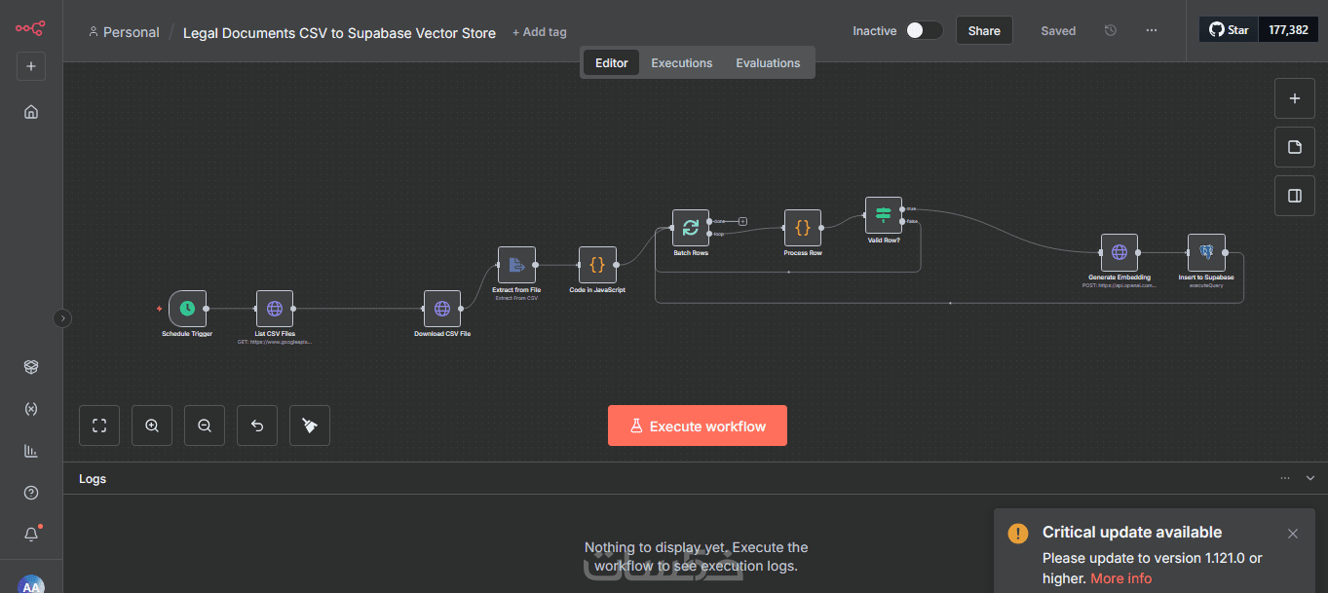Open Templates cube icon in sidebar

(31, 367)
